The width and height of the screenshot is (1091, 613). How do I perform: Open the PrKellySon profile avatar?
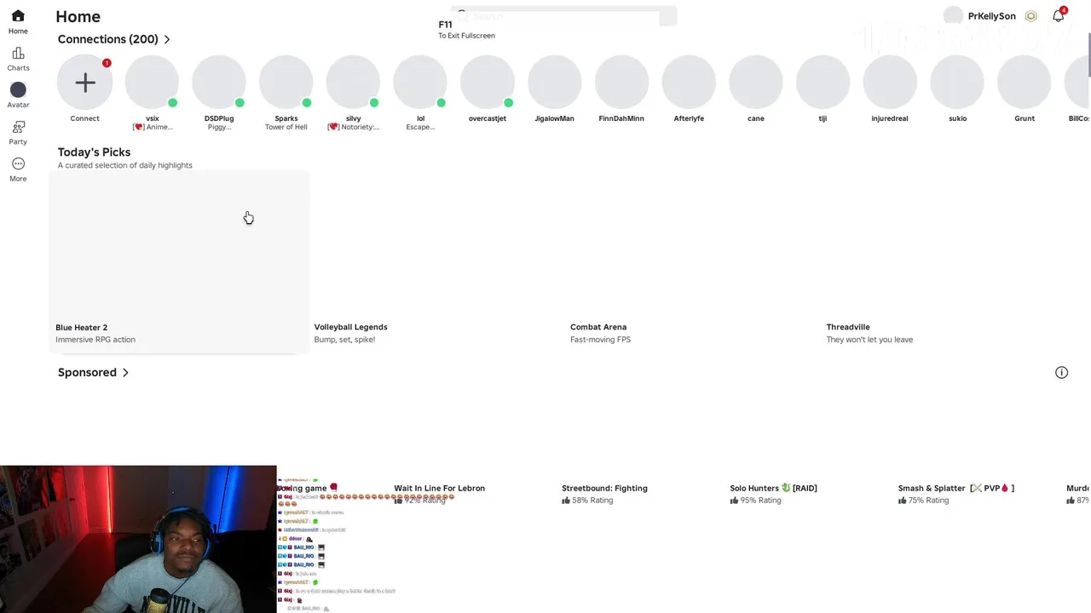(x=953, y=16)
